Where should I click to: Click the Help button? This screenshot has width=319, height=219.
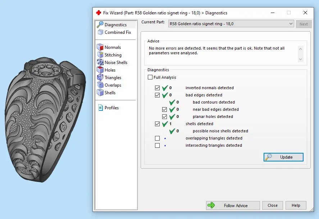point(296,205)
